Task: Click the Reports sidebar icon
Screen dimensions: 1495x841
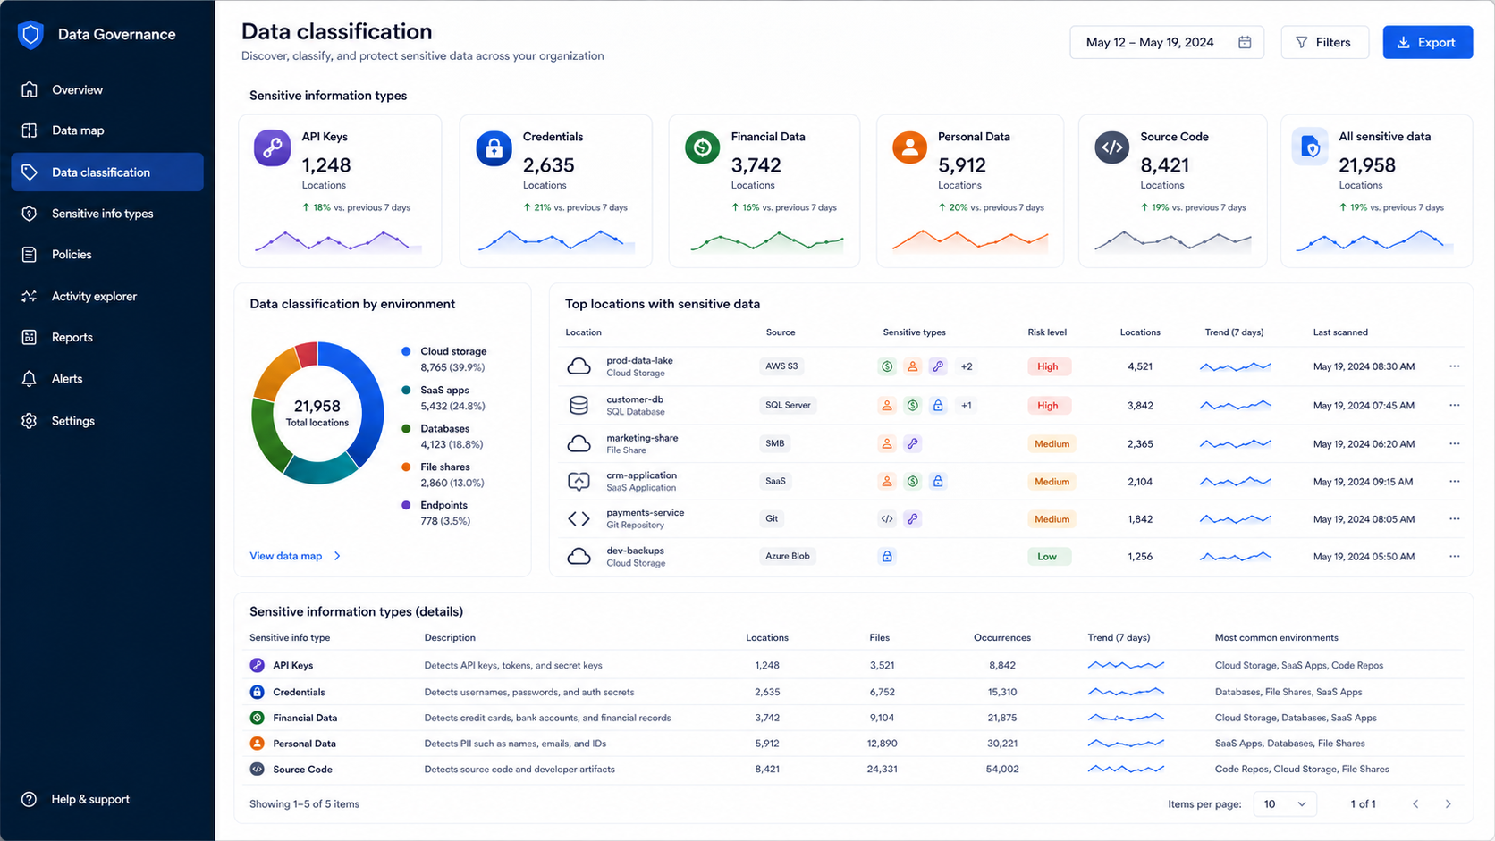Action: click(30, 337)
